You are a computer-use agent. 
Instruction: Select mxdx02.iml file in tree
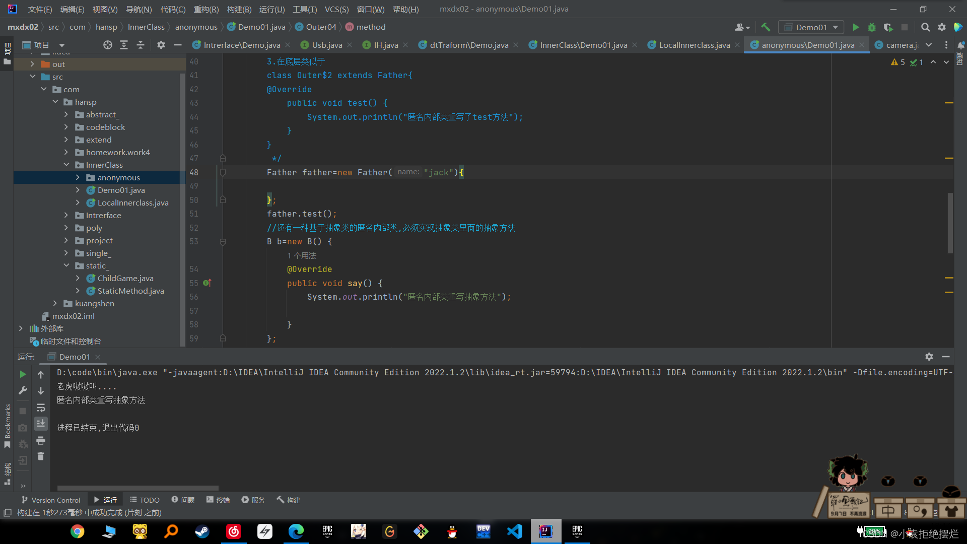(x=74, y=316)
